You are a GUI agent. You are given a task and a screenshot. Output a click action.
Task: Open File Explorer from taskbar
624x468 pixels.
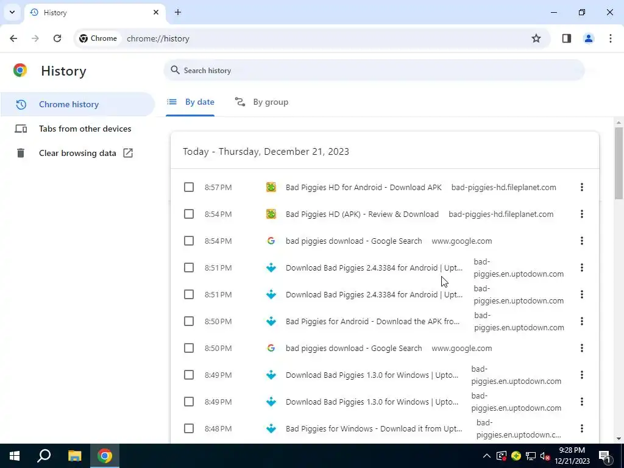tap(74, 456)
